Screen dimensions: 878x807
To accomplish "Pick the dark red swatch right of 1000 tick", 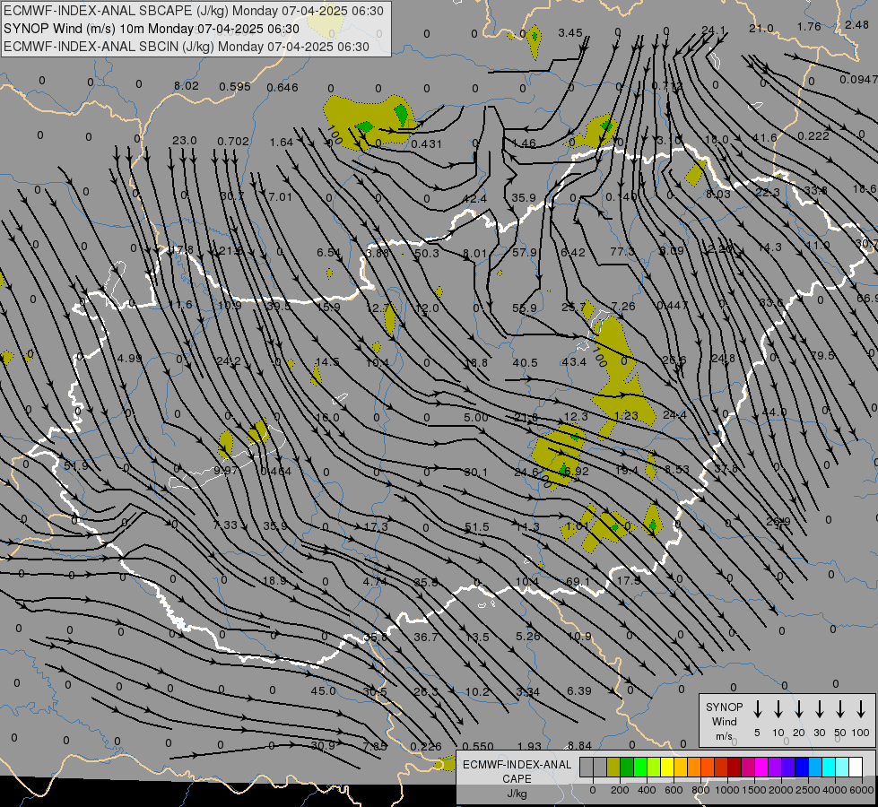I will [x=735, y=768].
